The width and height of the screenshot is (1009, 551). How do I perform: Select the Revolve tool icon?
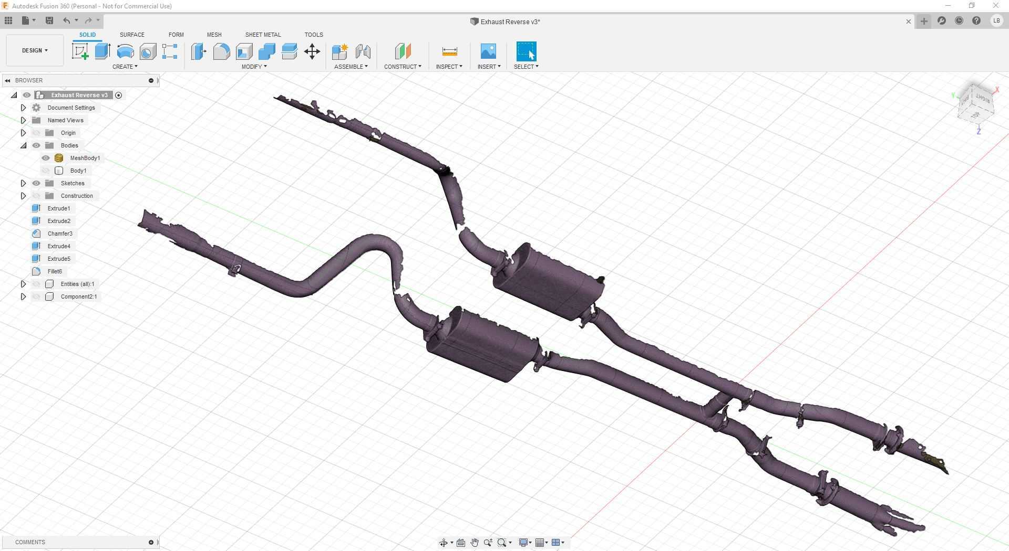pyautogui.click(x=125, y=51)
